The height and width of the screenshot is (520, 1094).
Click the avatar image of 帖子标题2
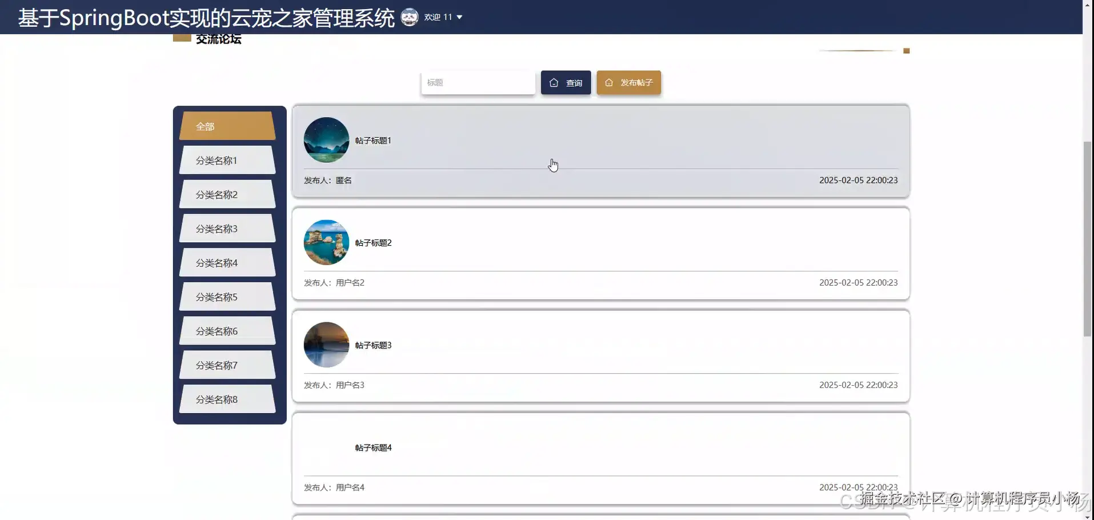(x=326, y=242)
